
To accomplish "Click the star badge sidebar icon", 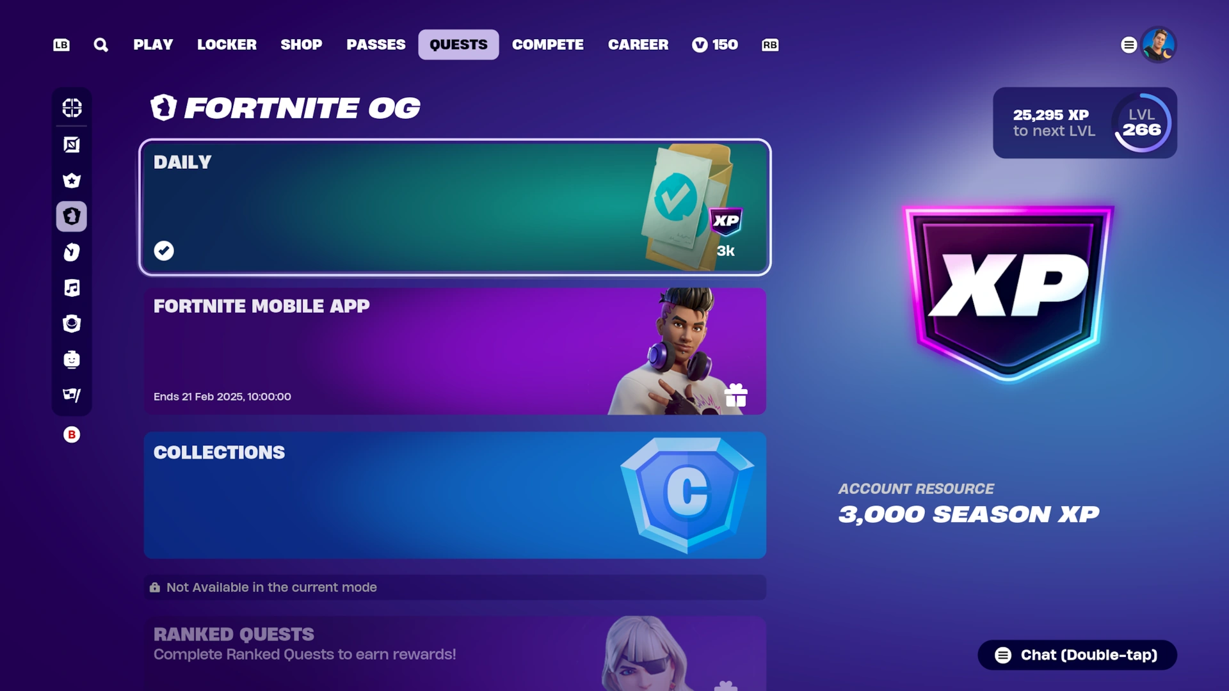I will tap(72, 180).
